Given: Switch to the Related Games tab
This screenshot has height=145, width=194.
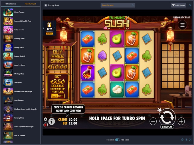Looking at the screenshot, I should (x=11, y=4).
